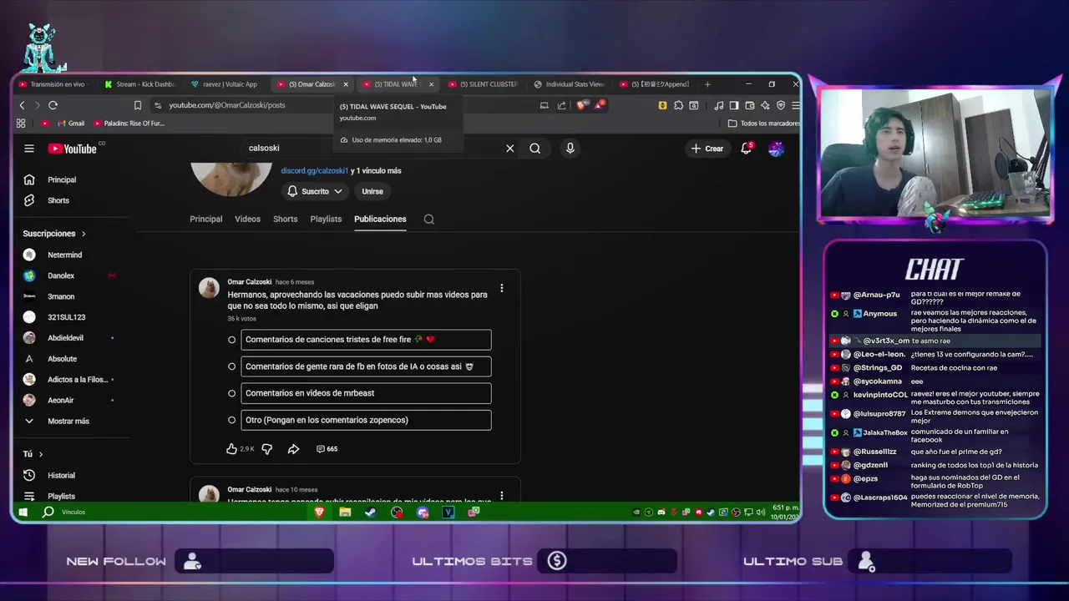The image size is (1069, 601).
Task: Open Historial in the sidebar
Action: [x=61, y=476]
